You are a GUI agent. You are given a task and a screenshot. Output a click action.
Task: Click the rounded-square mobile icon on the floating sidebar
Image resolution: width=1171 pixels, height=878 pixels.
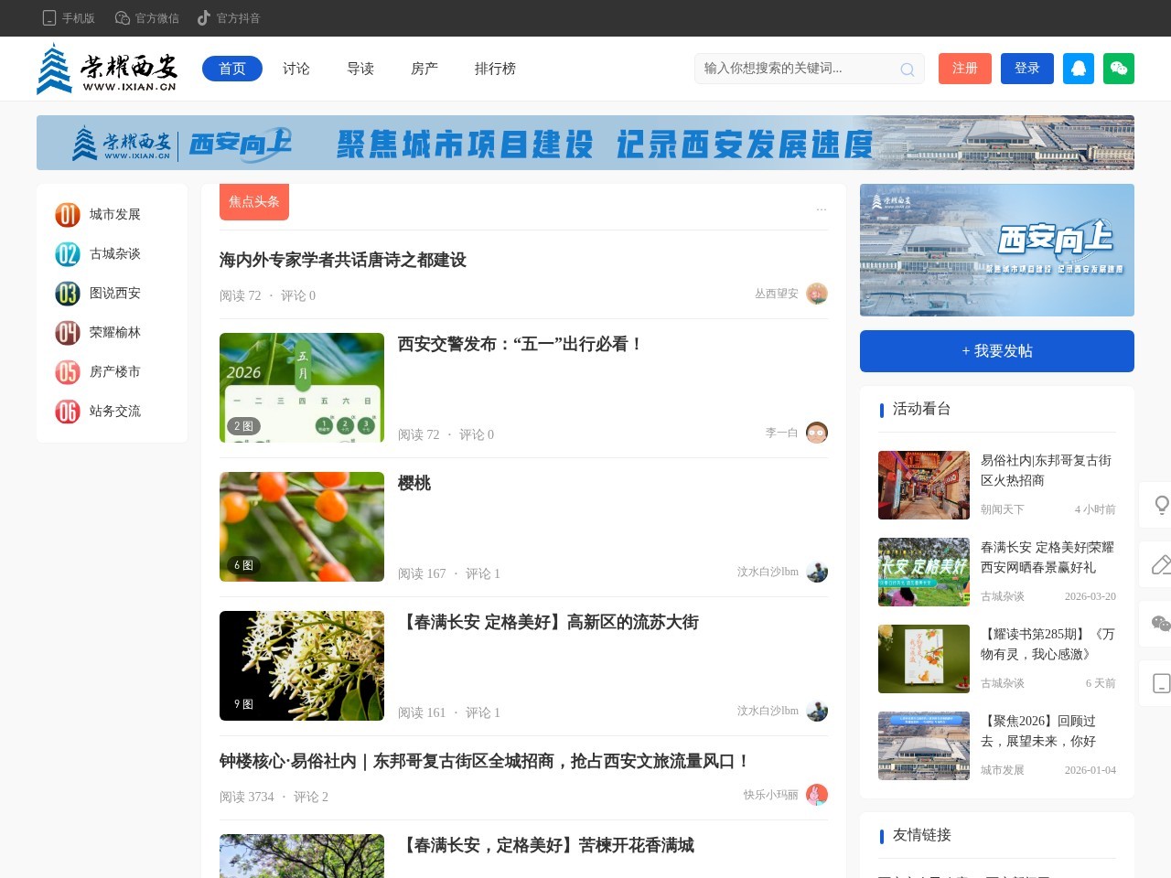tap(1161, 683)
